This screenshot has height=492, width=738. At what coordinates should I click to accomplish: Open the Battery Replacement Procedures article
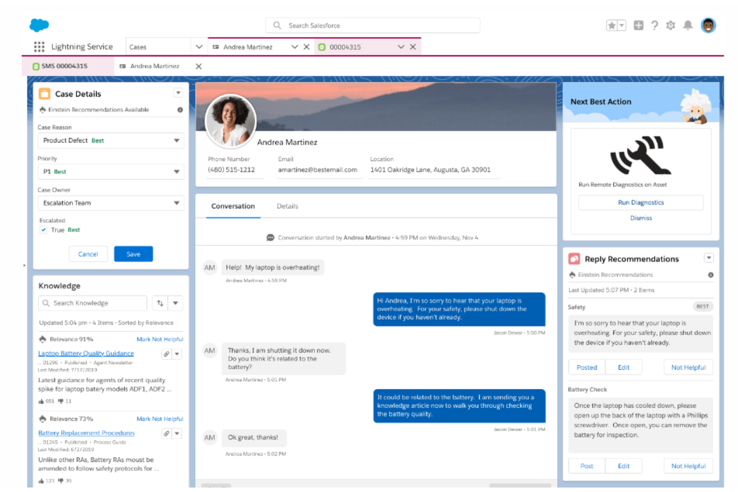(x=86, y=433)
